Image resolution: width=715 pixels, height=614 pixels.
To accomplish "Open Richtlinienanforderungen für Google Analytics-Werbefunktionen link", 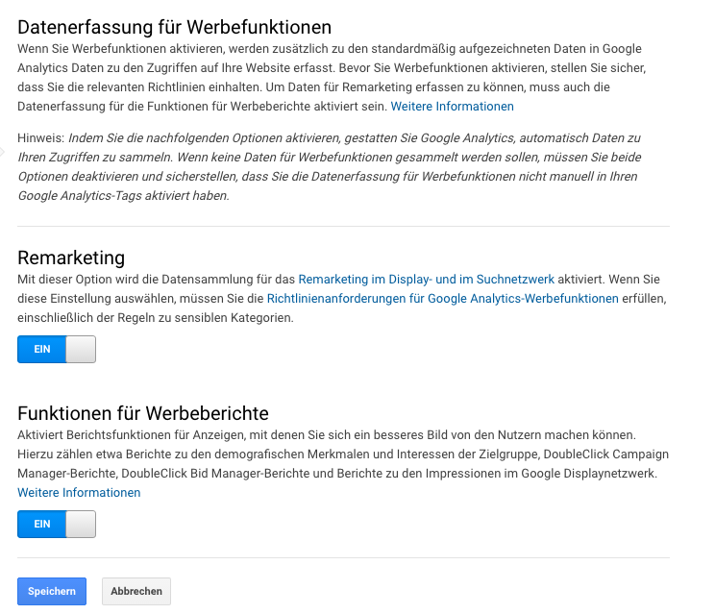I will click(443, 299).
